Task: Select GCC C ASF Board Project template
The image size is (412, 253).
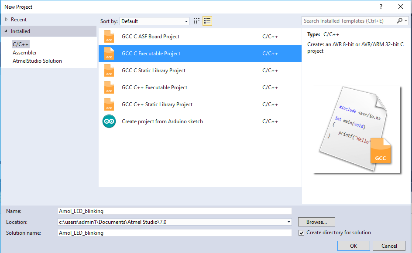Action: 200,37
